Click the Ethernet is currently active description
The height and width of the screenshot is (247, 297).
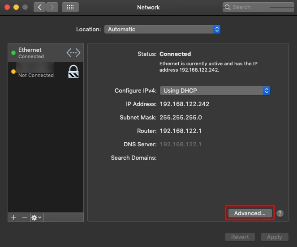(208, 67)
